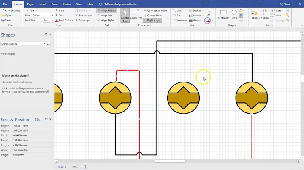Toggle Align Left text alignment
Image resolution: width=304 pixels, height=170 pixels.
105,16
